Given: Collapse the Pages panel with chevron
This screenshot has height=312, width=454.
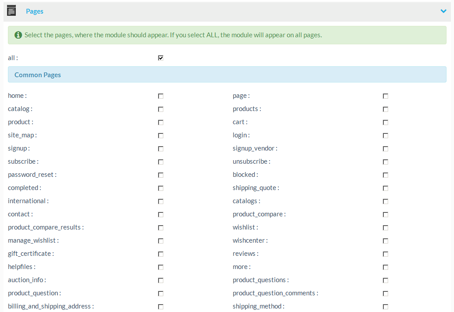Looking at the screenshot, I should tap(443, 11).
